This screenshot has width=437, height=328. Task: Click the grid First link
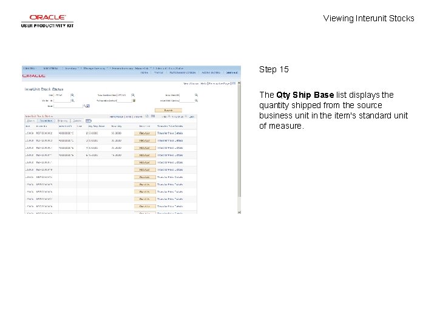tap(164, 117)
